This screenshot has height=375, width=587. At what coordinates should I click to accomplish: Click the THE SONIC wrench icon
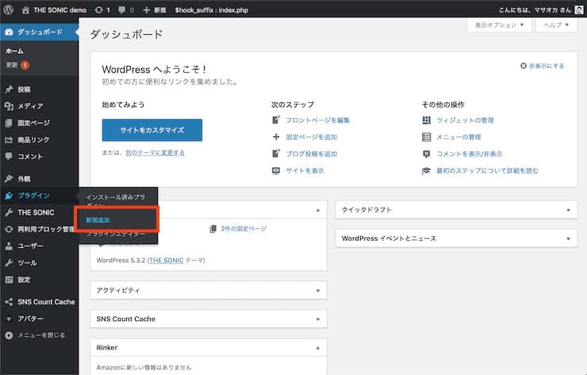[9, 212]
